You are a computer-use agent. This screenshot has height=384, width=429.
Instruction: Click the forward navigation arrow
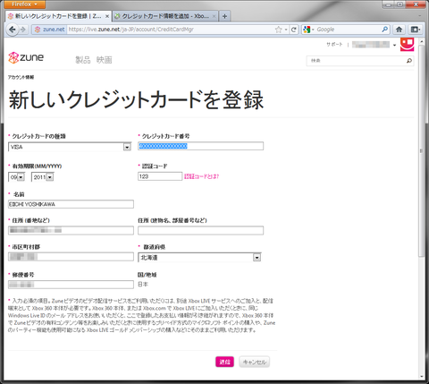click(23, 30)
